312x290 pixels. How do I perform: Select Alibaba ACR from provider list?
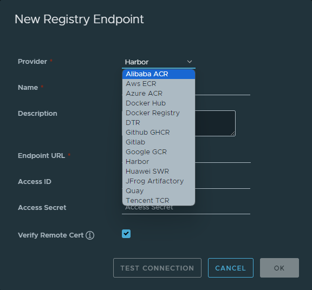[x=159, y=74]
